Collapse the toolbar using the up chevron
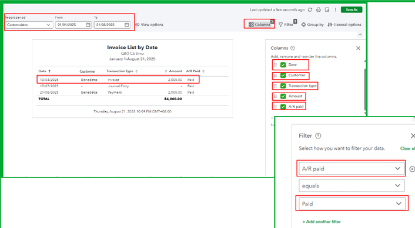 (360, 35)
